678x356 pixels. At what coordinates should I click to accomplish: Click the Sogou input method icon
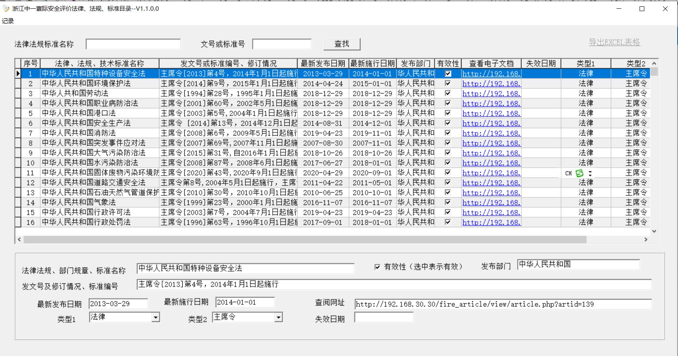580,173
